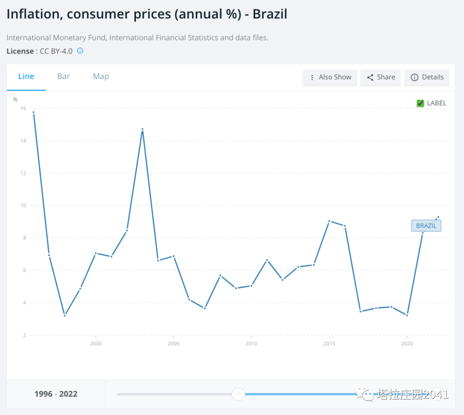This screenshot has width=464, height=415.
Task: Open the Map view tab
Action: point(101,77)
